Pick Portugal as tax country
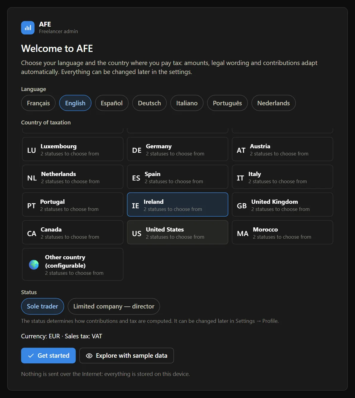The height and width of the screenshot is (398, 355). (73, 205)
